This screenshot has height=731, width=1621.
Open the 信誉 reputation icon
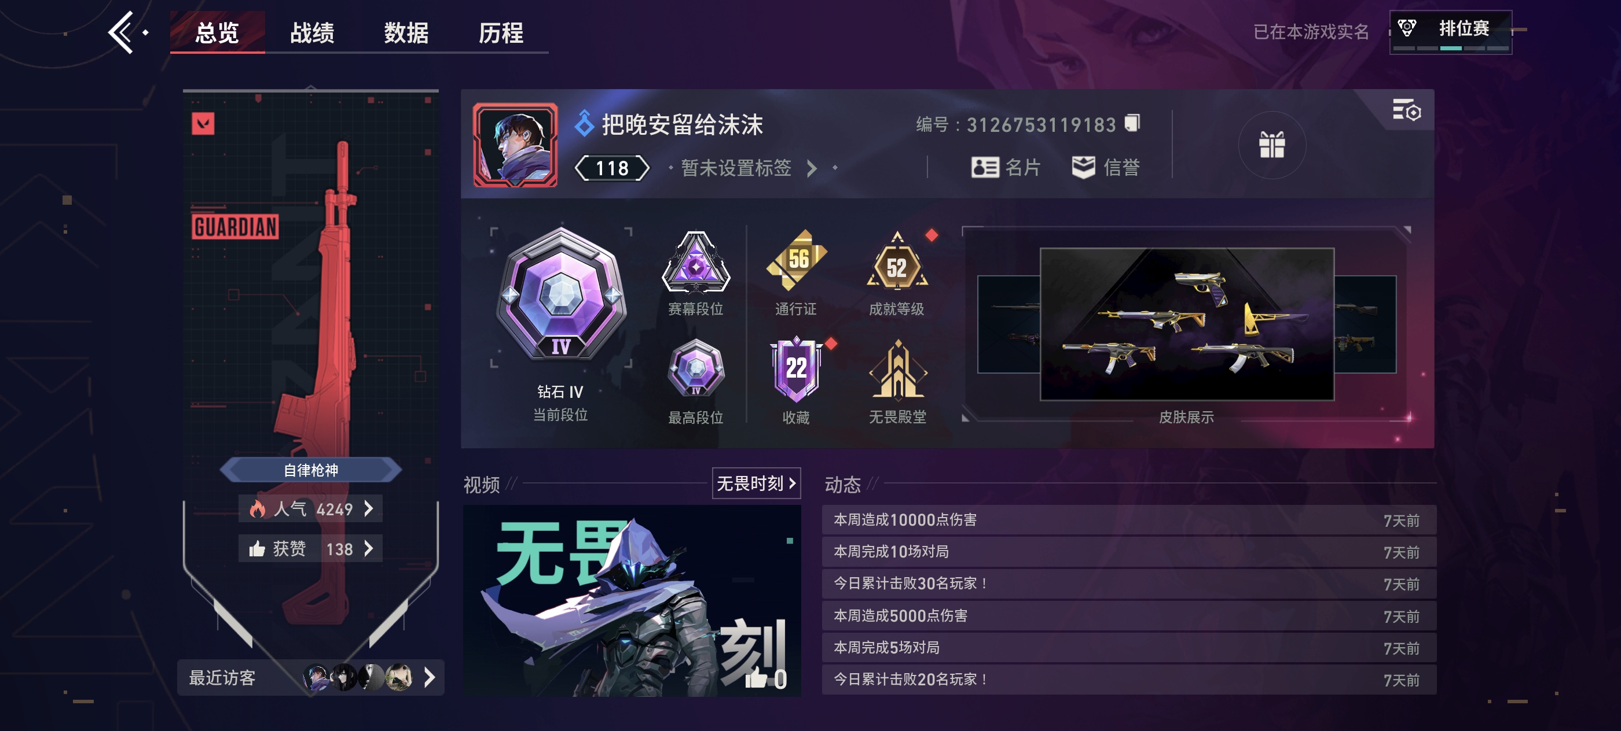1083,167
